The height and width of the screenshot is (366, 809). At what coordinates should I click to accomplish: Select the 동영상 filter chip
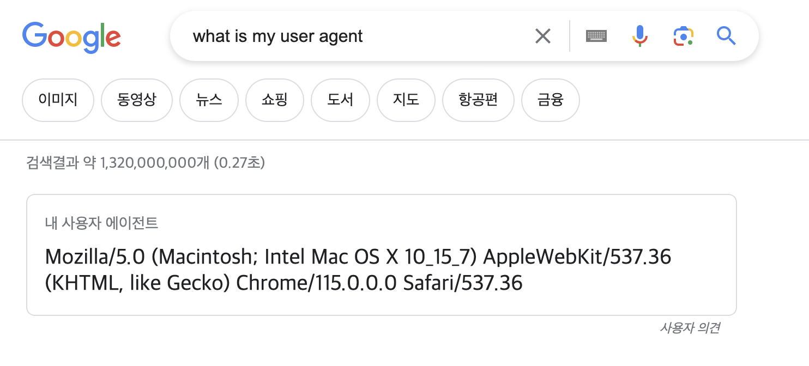(137, 100)
